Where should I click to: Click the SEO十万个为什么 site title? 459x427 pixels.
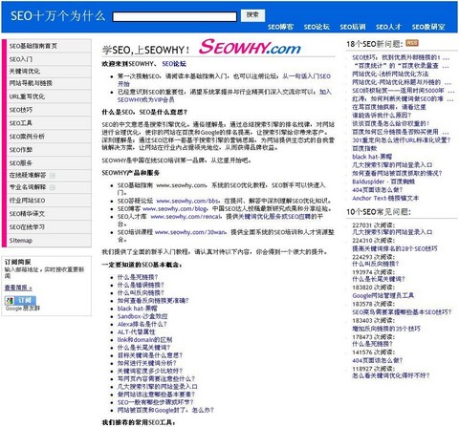(57, 16)
